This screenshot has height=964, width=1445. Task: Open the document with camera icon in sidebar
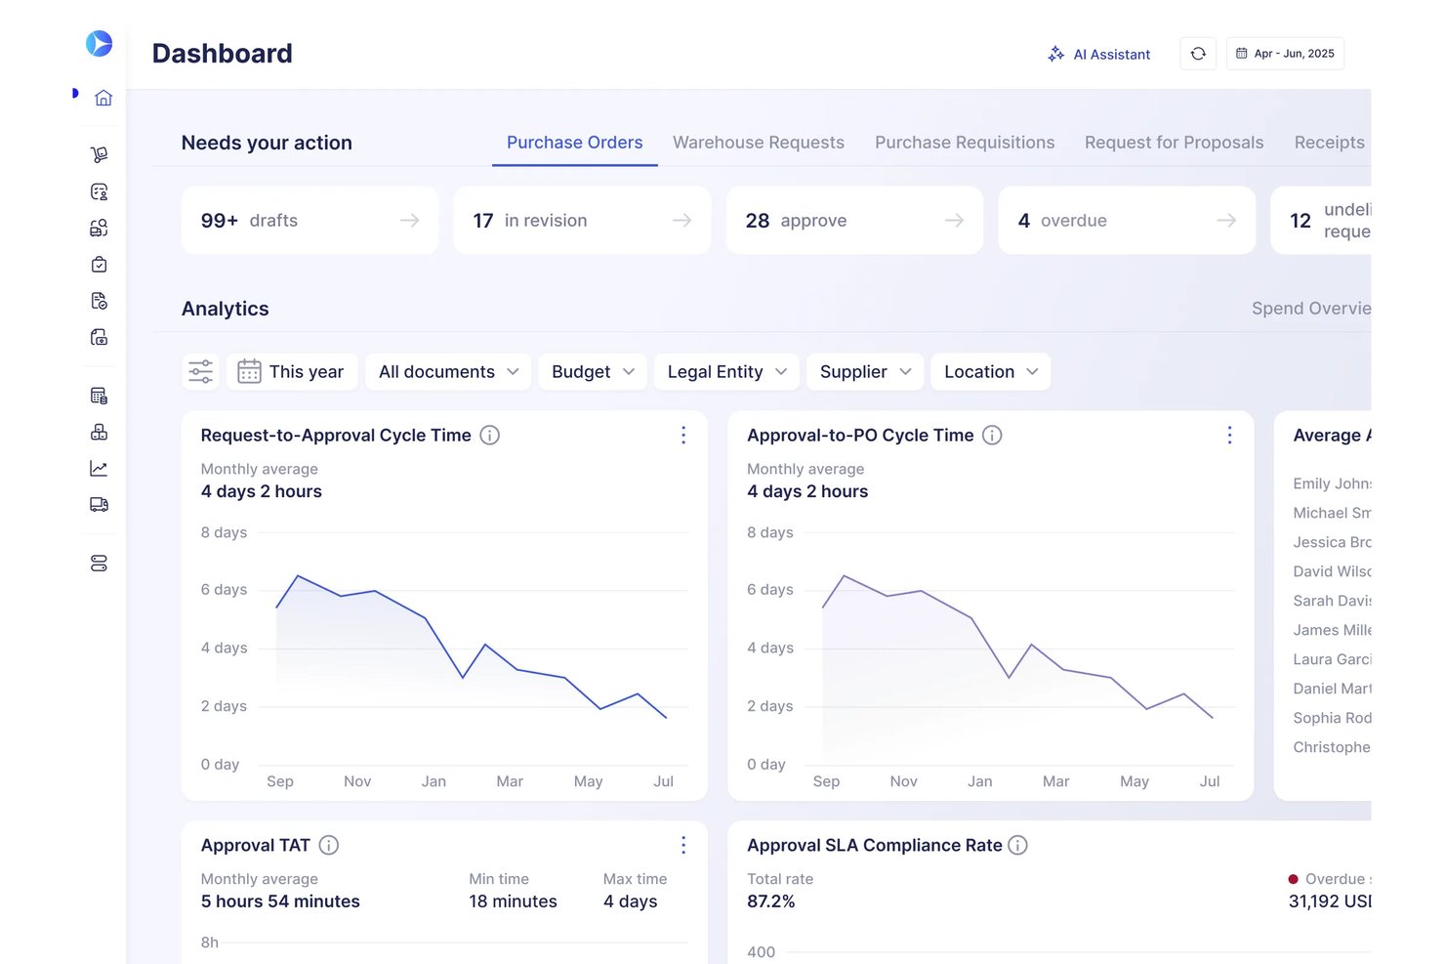(x=99, y=337)
